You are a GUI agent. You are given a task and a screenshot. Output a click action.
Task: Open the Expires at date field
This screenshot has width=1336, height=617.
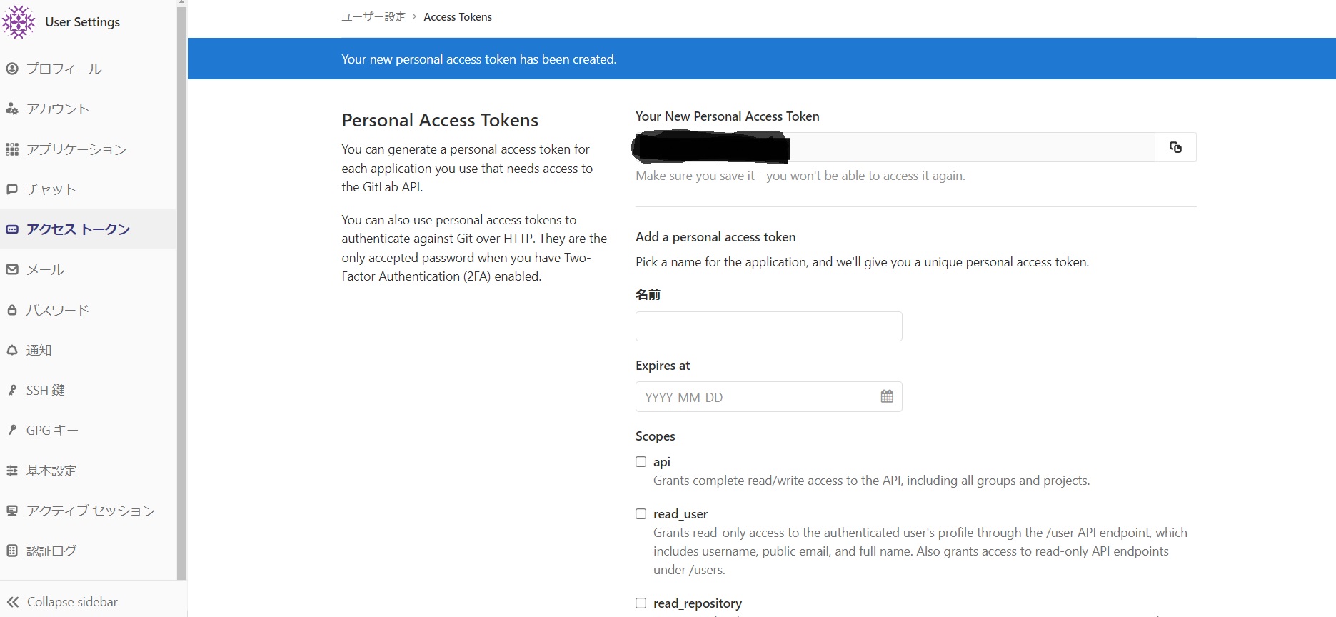[757, 397]
